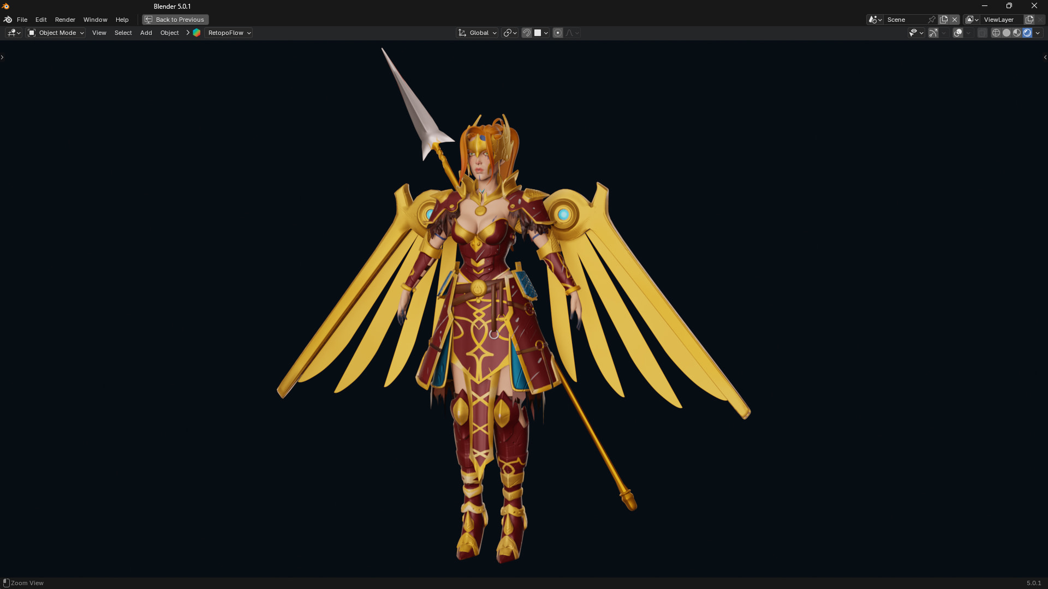The height and width of the screenshot is (589, 1048).
Task: Toggle viewport gizmos visibility
Action: tap(933, 33)
